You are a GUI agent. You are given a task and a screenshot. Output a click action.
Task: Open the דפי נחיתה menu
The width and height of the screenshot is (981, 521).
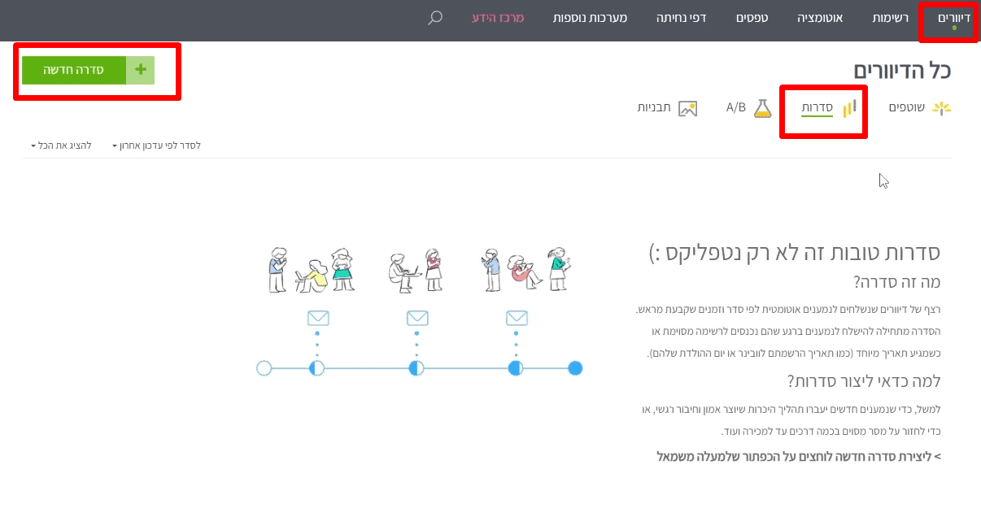681,17
